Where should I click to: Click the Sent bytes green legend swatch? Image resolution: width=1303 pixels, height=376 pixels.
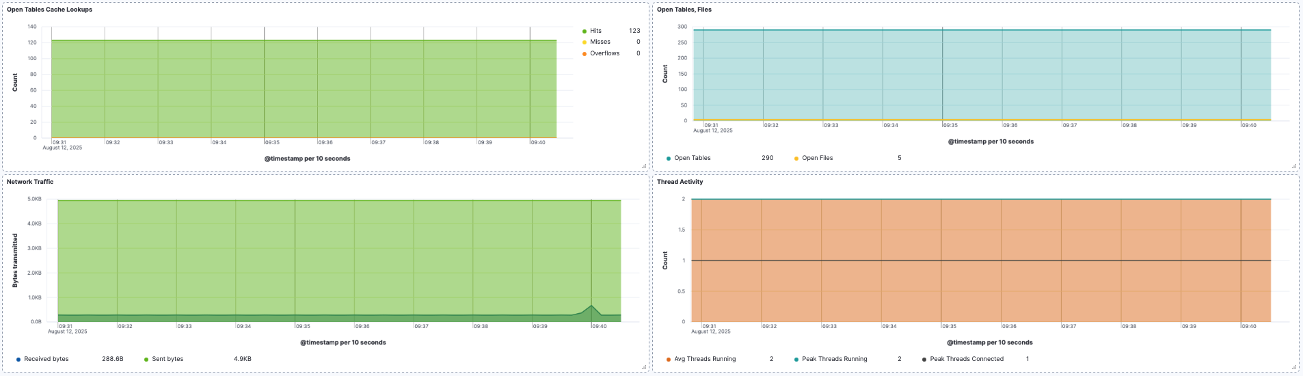[x=146, y=360]
